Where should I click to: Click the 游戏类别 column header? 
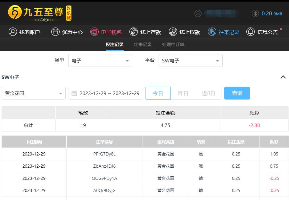[166, 142]
